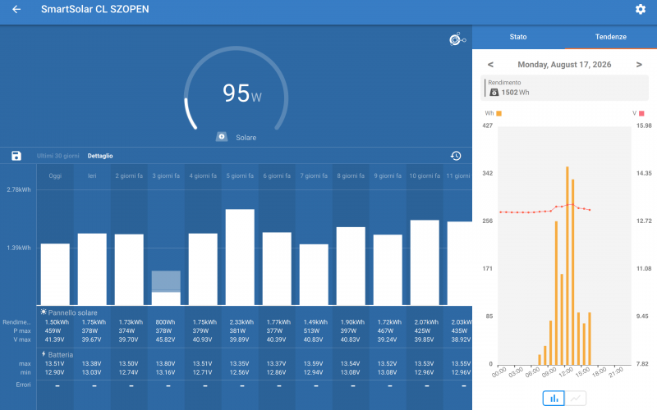Select the 2 giorni fa bar

[129, 270]
